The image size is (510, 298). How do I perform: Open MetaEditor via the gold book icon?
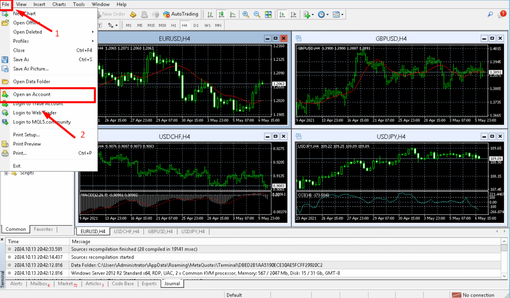click(x=133, y=14)
